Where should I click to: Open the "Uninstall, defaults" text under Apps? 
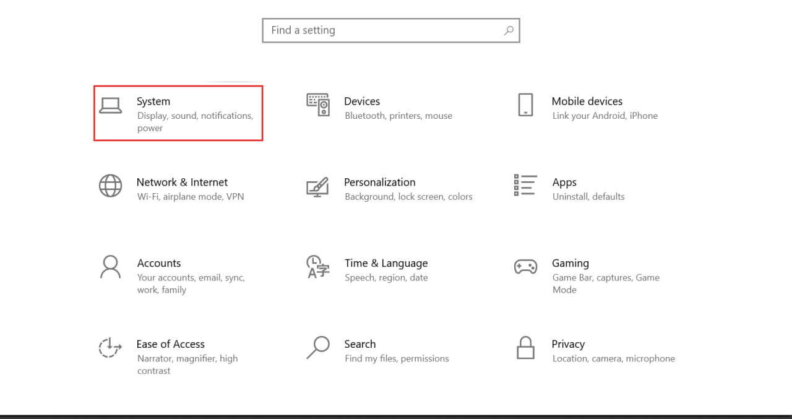click(x=588, y=197)
